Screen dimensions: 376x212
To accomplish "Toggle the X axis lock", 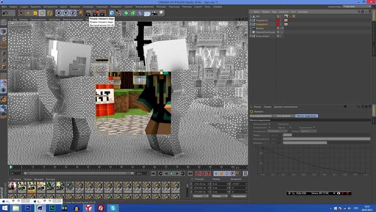I will (59, 13).
